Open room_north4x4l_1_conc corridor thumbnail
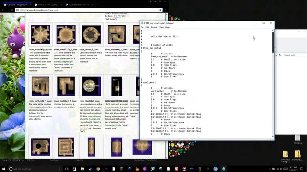The width and height of the screenshot is (307, 172). 66,86
